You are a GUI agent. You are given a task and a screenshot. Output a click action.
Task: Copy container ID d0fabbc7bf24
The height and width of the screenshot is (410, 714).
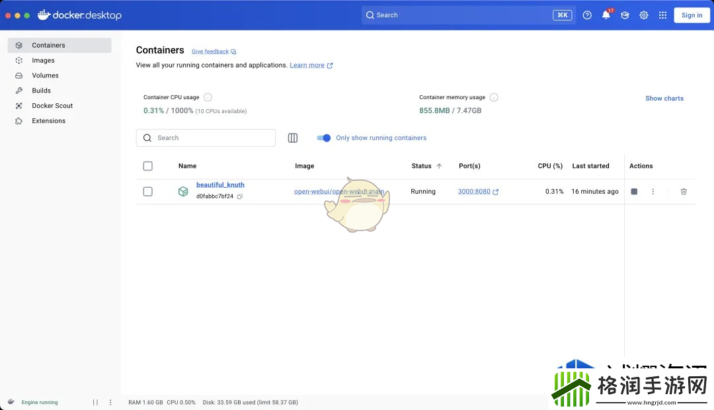click(x=240, y=196)
